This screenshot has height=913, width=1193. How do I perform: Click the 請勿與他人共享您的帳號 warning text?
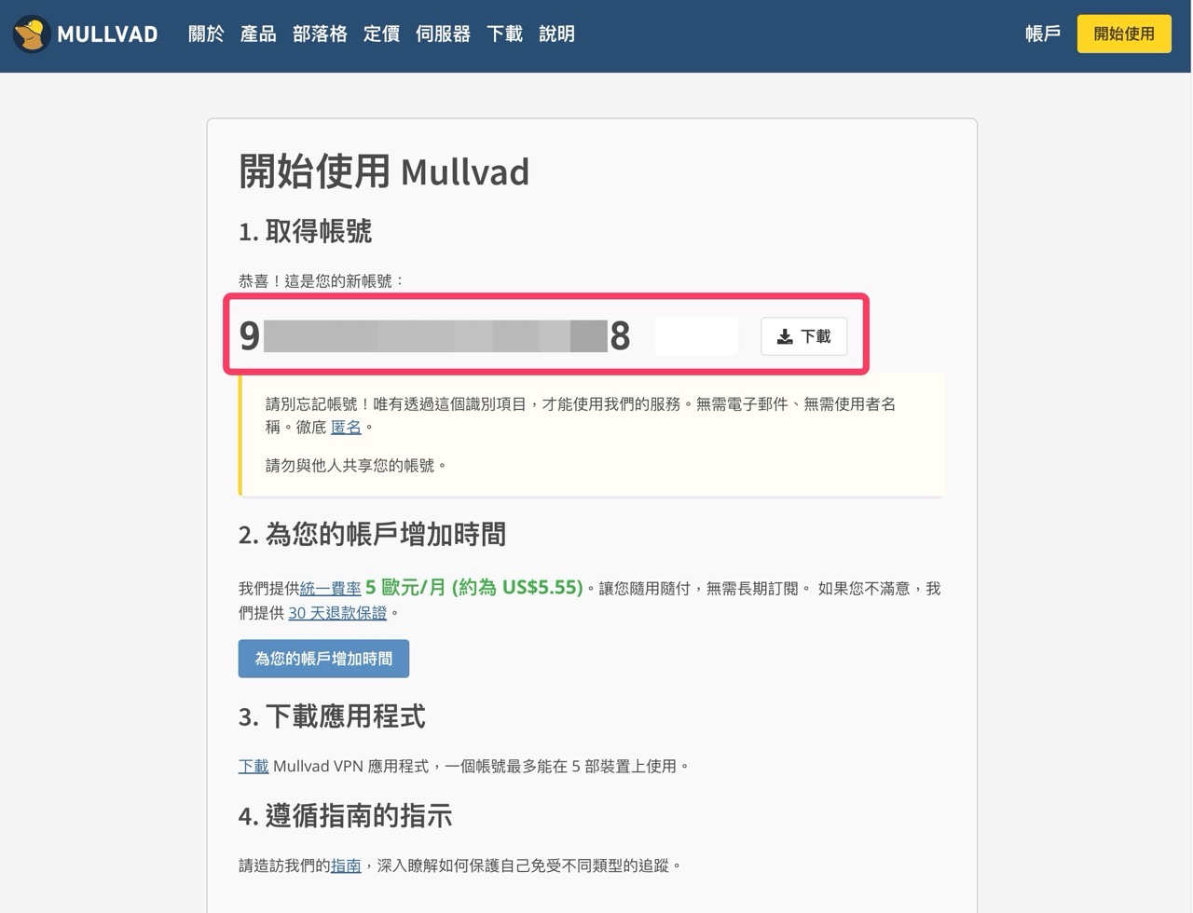click(356, 466)
